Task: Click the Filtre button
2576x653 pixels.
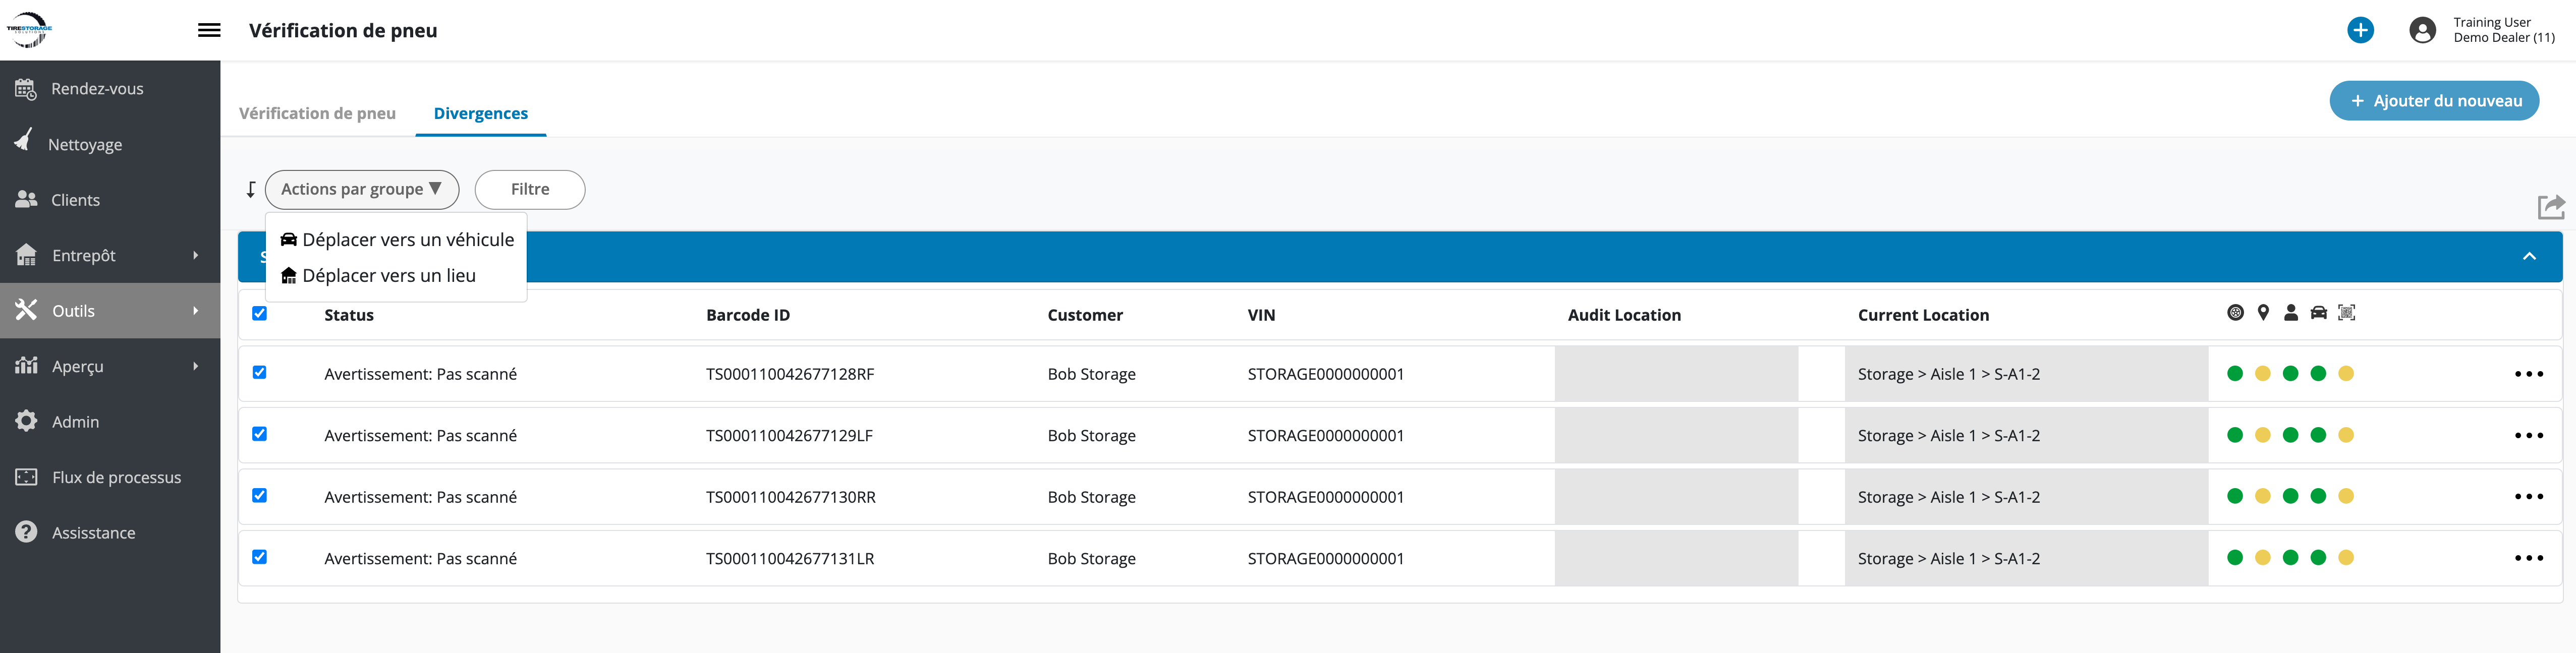Action: click(529, 189)
